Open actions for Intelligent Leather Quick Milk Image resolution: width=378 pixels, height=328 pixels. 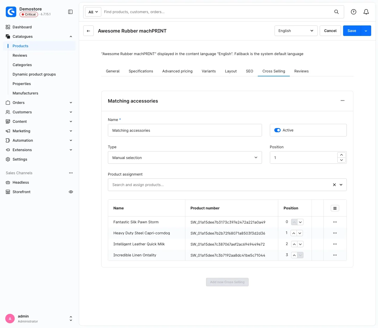[x=335, y=244]
